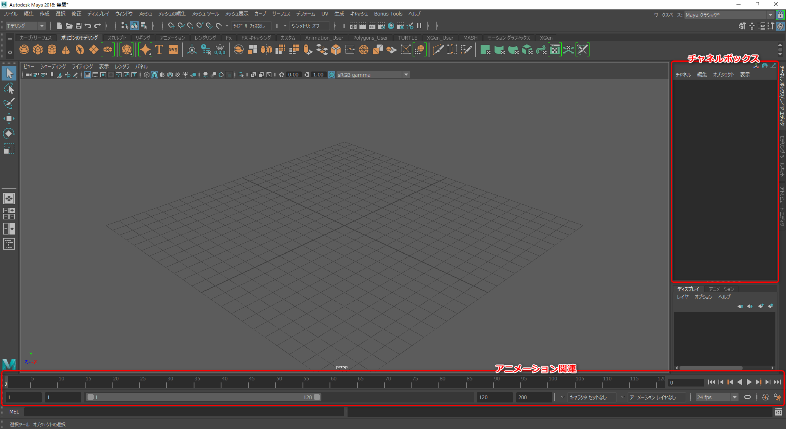Click the Redo arrow icon
The image size is (786, 429).
97,26
